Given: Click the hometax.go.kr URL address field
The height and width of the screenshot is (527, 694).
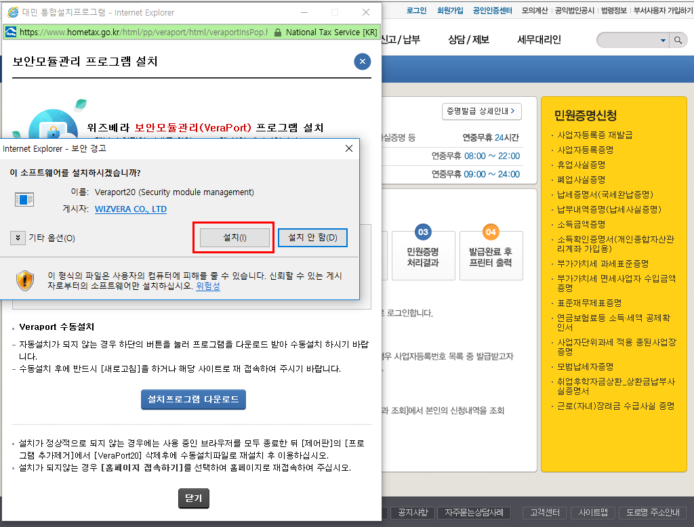Looking at the screenshot, I should (144, 33).
